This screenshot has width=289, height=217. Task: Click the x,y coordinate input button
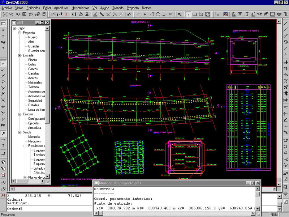tap(3, 42)
